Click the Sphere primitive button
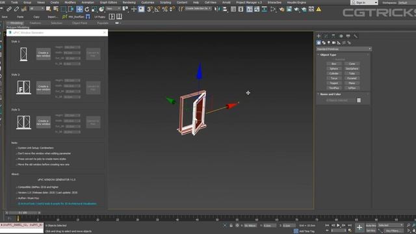This screenshot has width=416, height=234. [x=334, y=69]
